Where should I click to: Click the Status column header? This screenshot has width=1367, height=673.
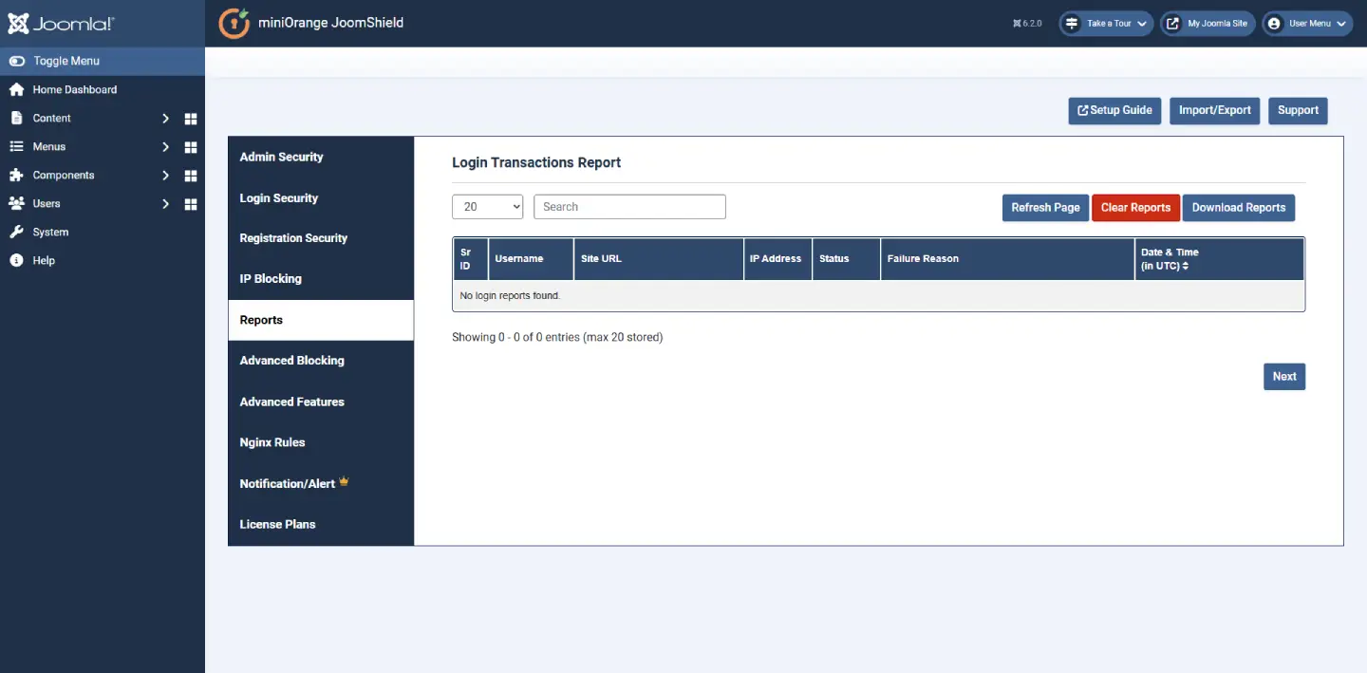pyautogui.click(x=846, y=259)
